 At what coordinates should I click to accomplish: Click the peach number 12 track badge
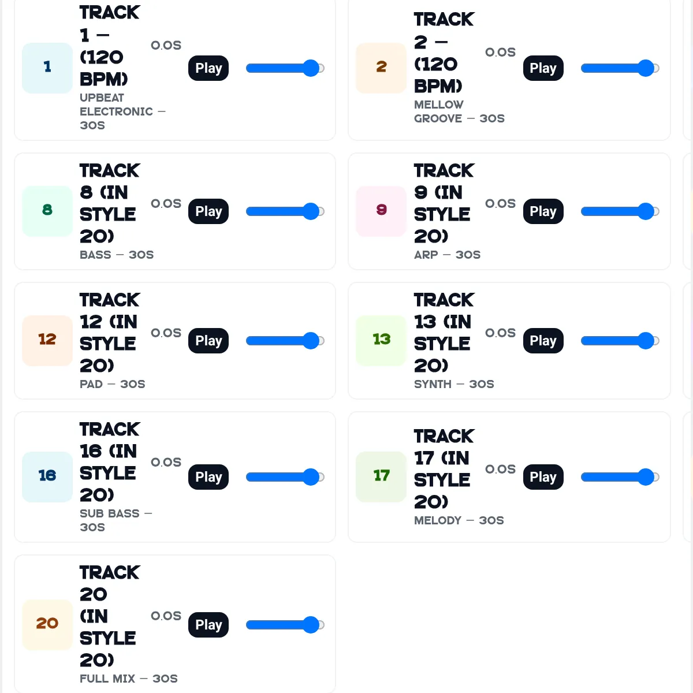(x=47, y=341)
